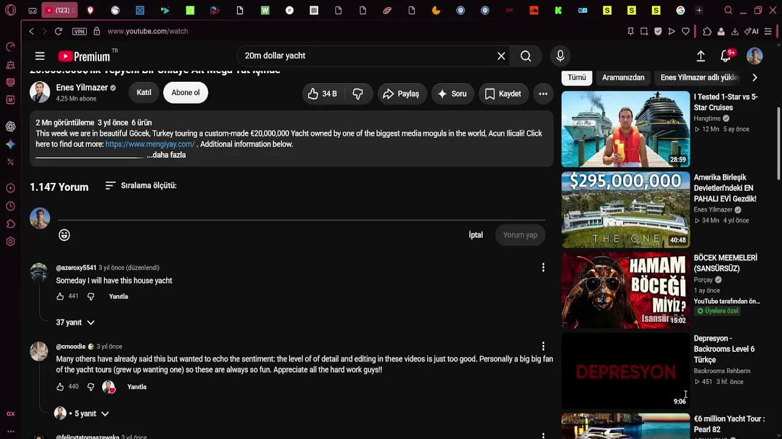The image size is (782, 439).
Task: Open ChatGPT in the Opera sidebar
Action: pyautogui.click(x=10, y=126)
